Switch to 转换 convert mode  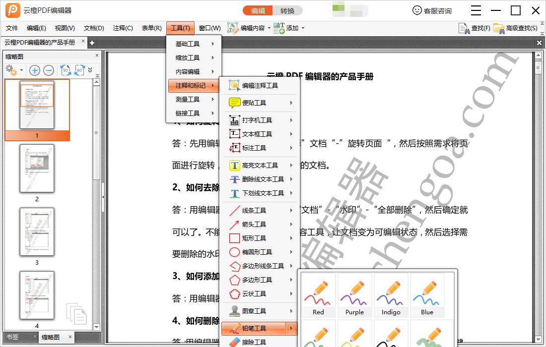287,11
